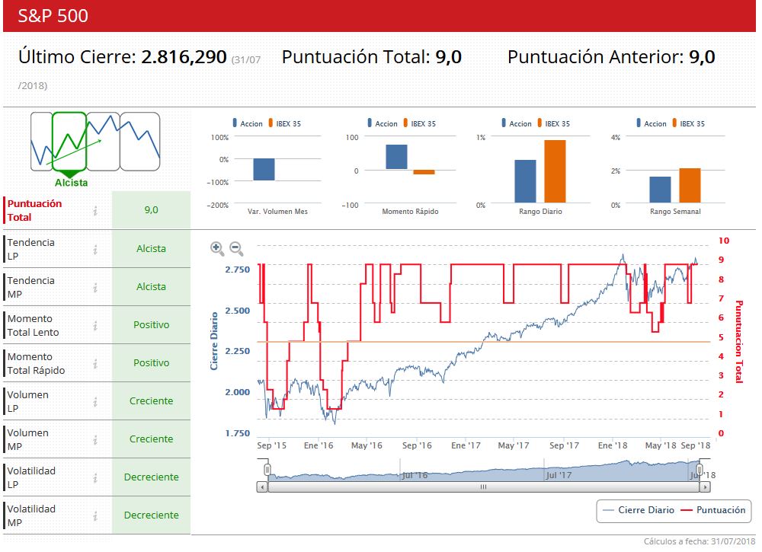Click Positivo value for Momento Total Lento
Image resolution: width=762 pixels, height=552 pixels.
pyautogui.click(x=151, y=325)
